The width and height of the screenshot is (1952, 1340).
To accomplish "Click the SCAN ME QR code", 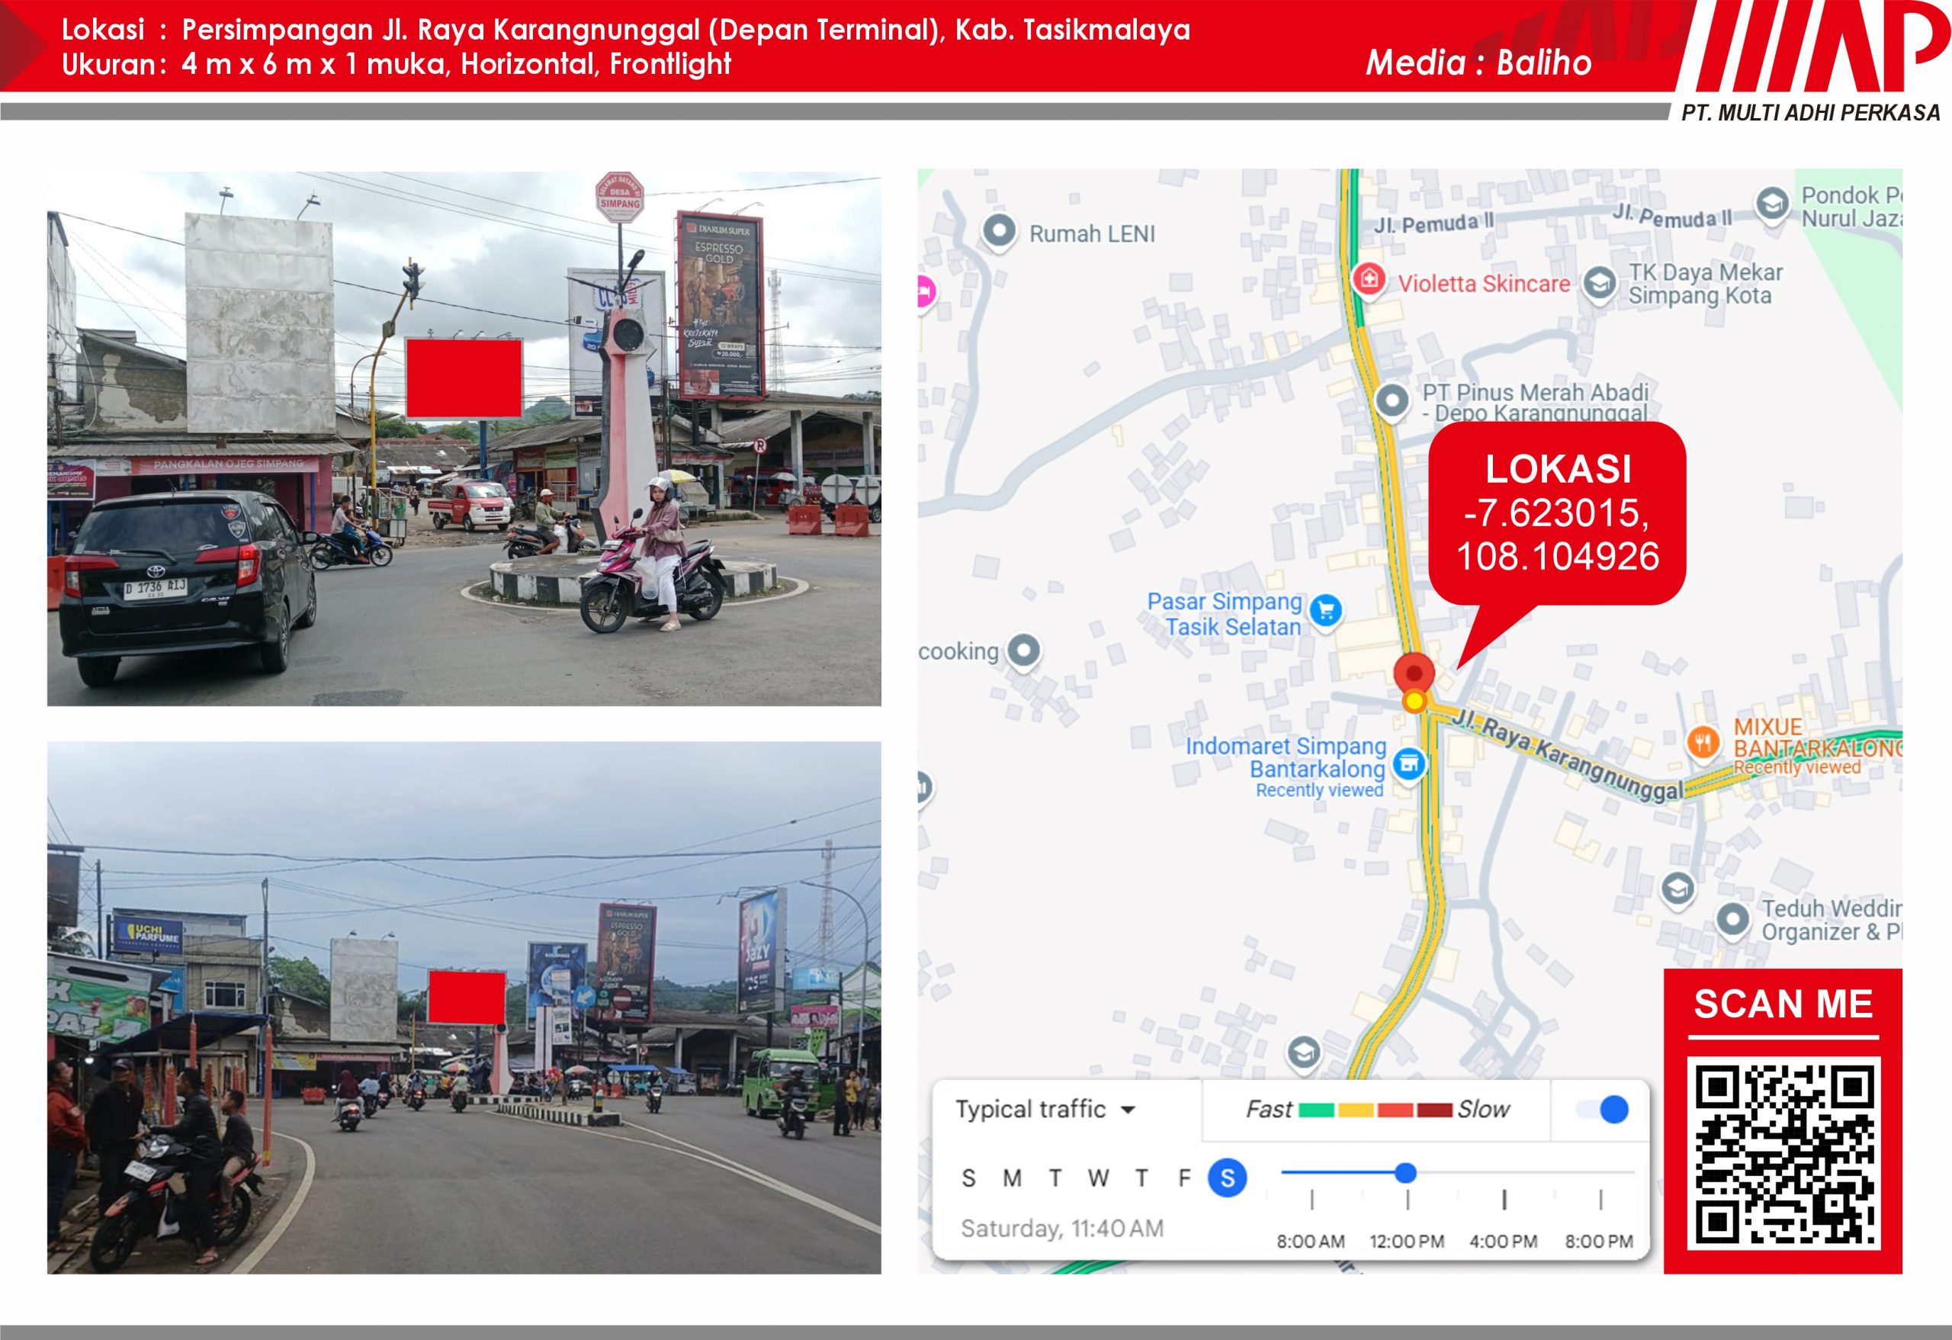I will (x=1783, y=1152).
